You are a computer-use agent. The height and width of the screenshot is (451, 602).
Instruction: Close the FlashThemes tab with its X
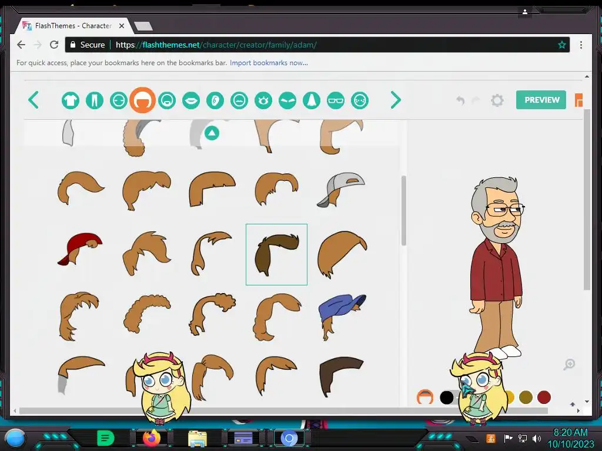coord(121,26)
